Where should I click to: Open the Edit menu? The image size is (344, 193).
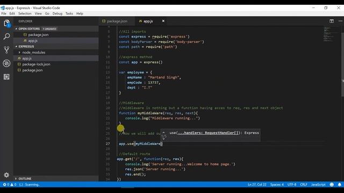[x=12, y=13]
